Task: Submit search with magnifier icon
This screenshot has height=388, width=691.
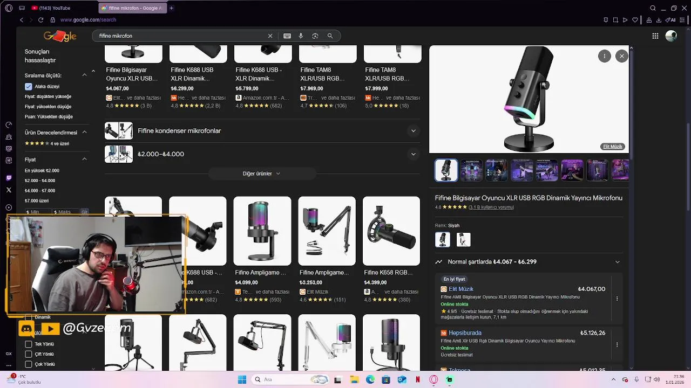Action: [330, 36]
